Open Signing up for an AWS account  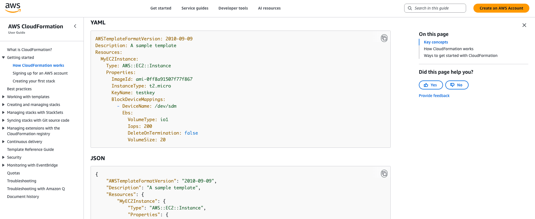[40, 73]
